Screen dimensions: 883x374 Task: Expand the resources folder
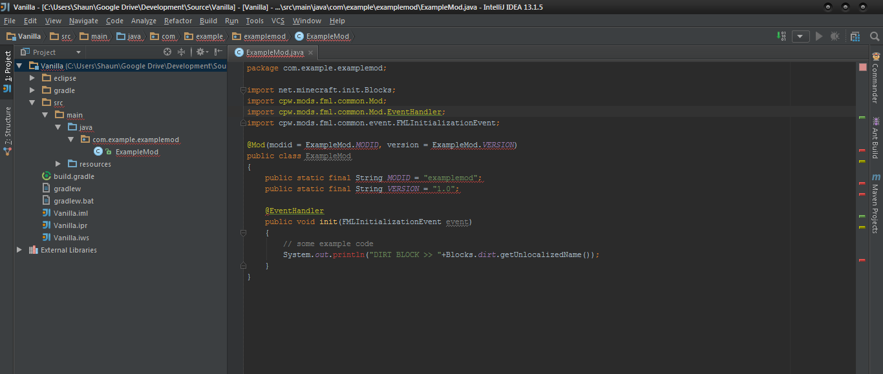click(58, 164)
